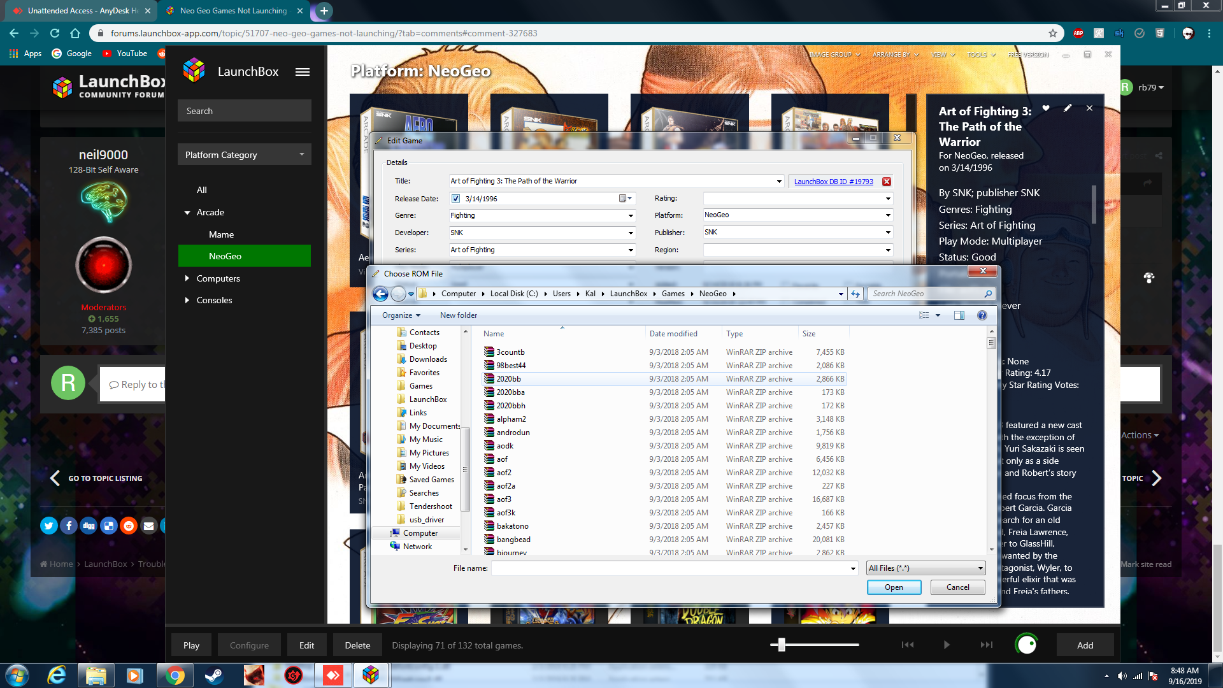Open the Arrange By menu

pos(895,55)
